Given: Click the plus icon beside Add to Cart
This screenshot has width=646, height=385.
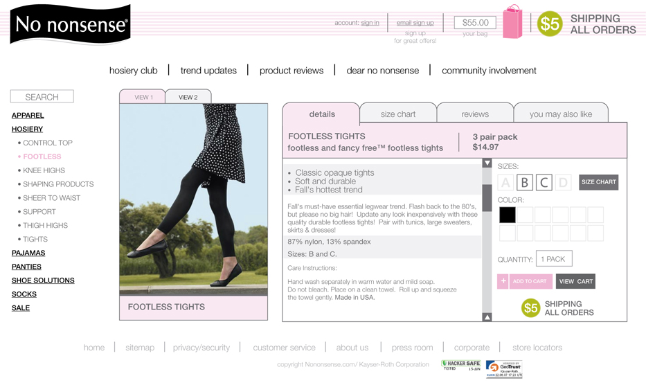Looking at the screenshot, I should pyautogui.click(x=503, y=281).
